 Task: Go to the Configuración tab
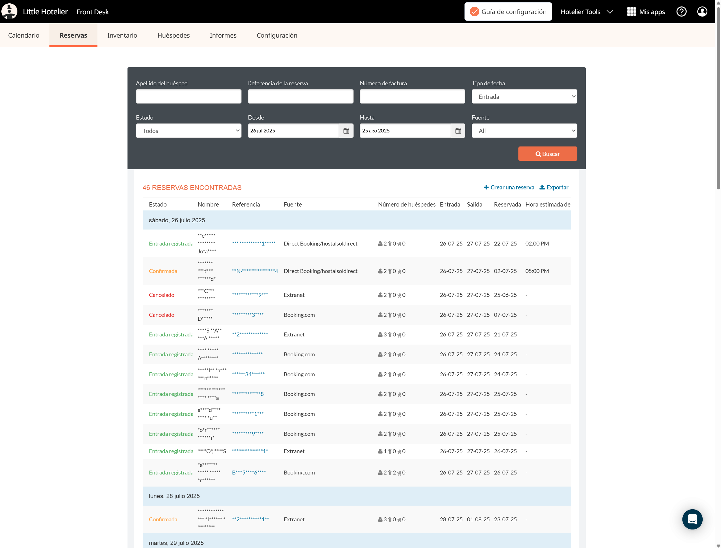pos(277,35)
